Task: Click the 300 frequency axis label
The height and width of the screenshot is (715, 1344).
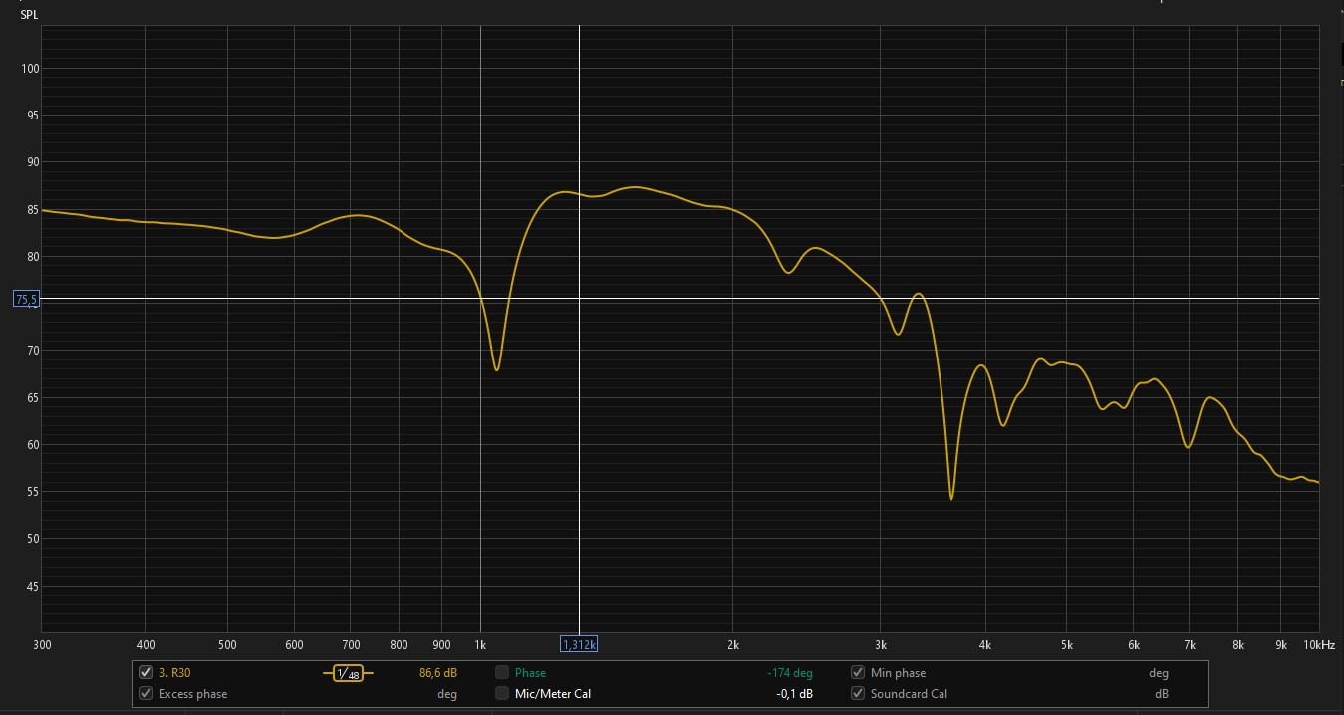Action: 42,645
